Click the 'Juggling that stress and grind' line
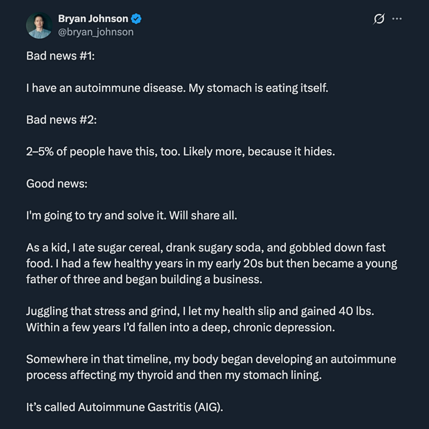This screenshot has width=429, height=429. [x=200, y=311]
